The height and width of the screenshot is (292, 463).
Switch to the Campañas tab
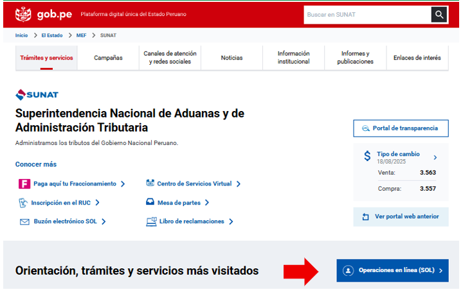click(108, 58)
